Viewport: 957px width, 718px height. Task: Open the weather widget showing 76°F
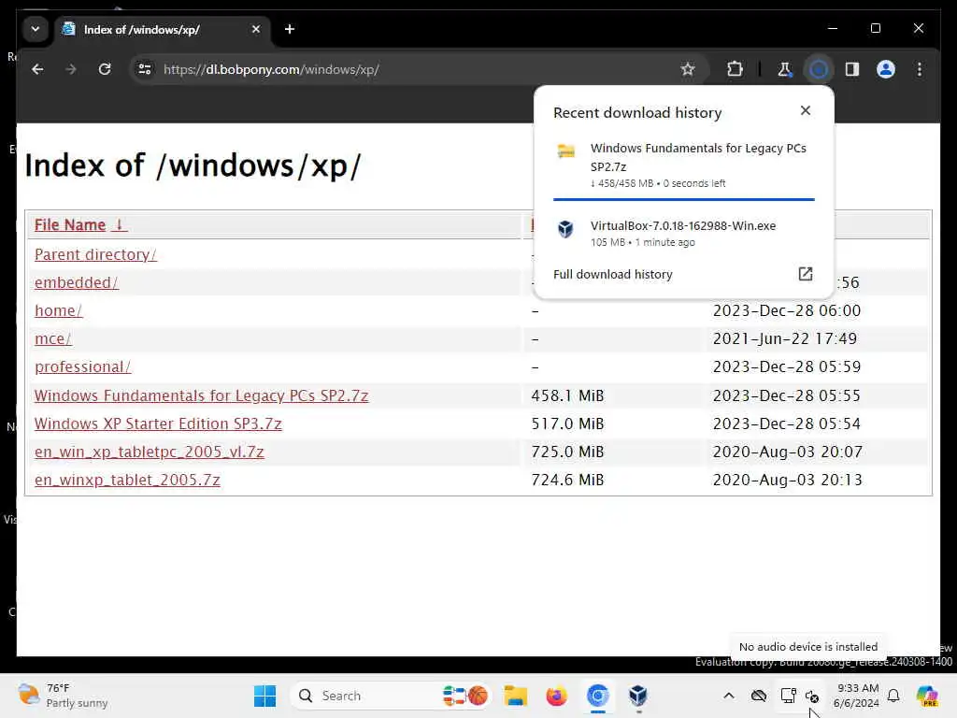[x=63, y=696]
